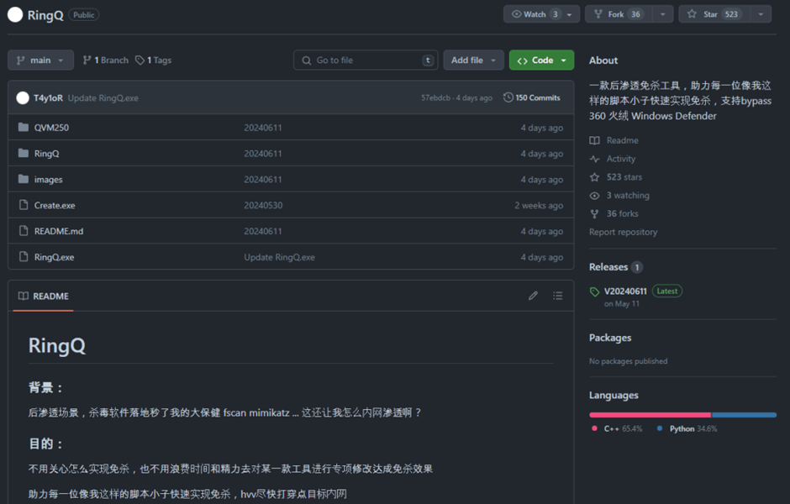The image size is (790, 504).
Task: Click the Report repository link
Action: coord(624,232)
